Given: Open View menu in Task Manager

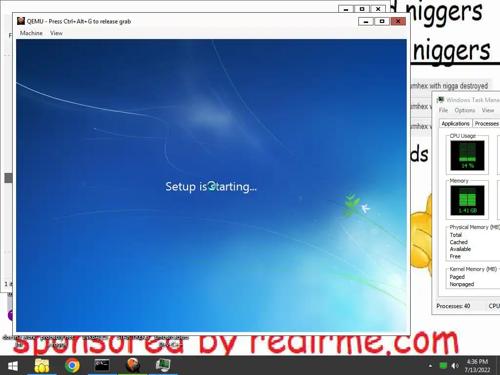Looking at the screenshot, I should coord(488,110).
